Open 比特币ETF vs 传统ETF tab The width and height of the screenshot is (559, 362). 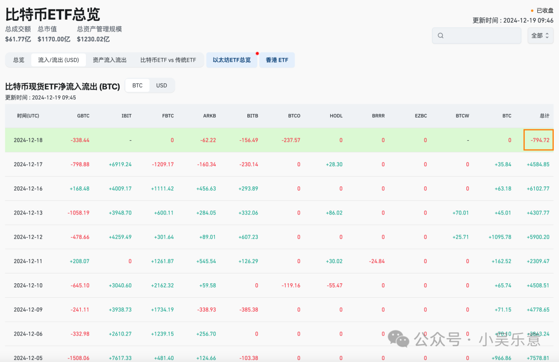(168, 60)
